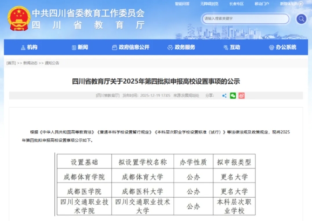Image resolution: width=312 pixels, height=221 pixels.
Task: Click the source text 来源:发展规划处
Action: pyautogui.click(x=186, y=96)
